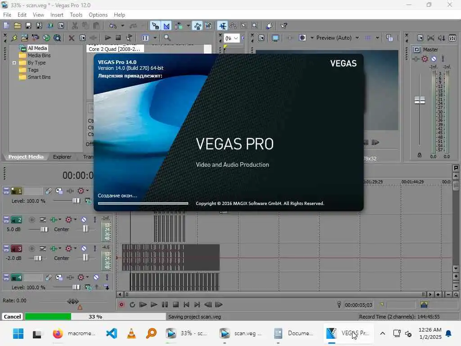Click Copy Snapshot to Clipboard icon
Viewport: 461px width, 346px height.
389,38
